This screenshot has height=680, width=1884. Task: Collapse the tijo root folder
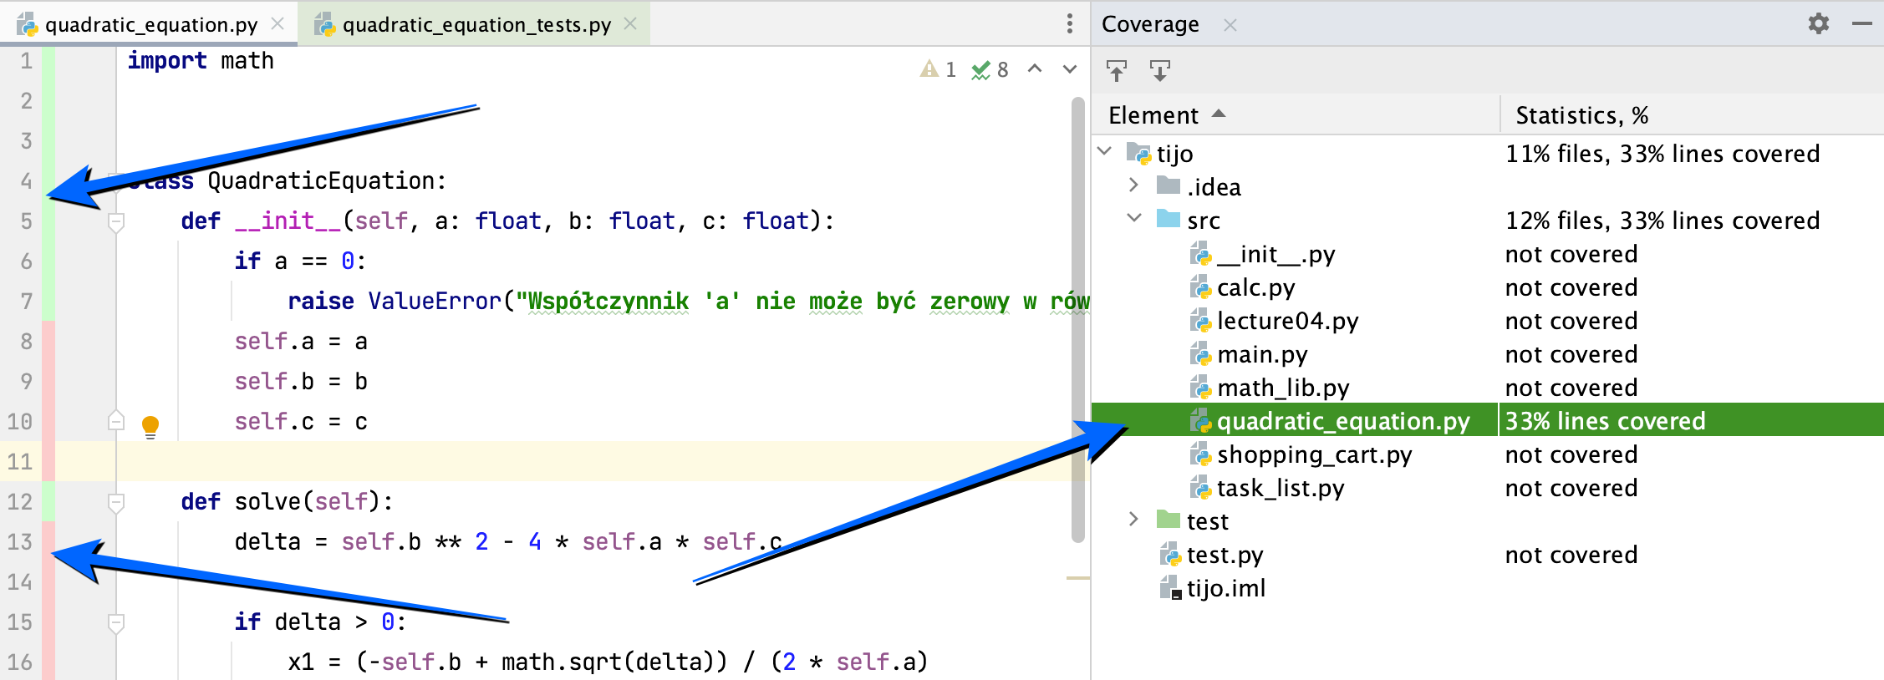coord(1105,152)
